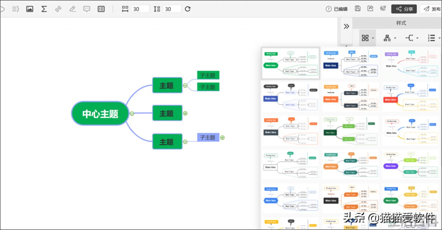The image size is (442, 230).
Task: Select the middle 主题 node
Action: click(167, 113)
